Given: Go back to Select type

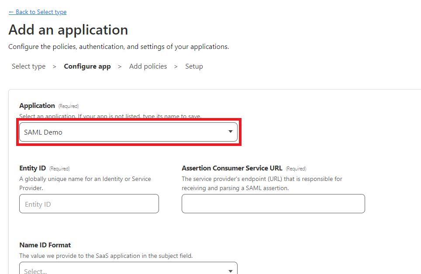Looking at the screenshot, I should coord(37,12).
